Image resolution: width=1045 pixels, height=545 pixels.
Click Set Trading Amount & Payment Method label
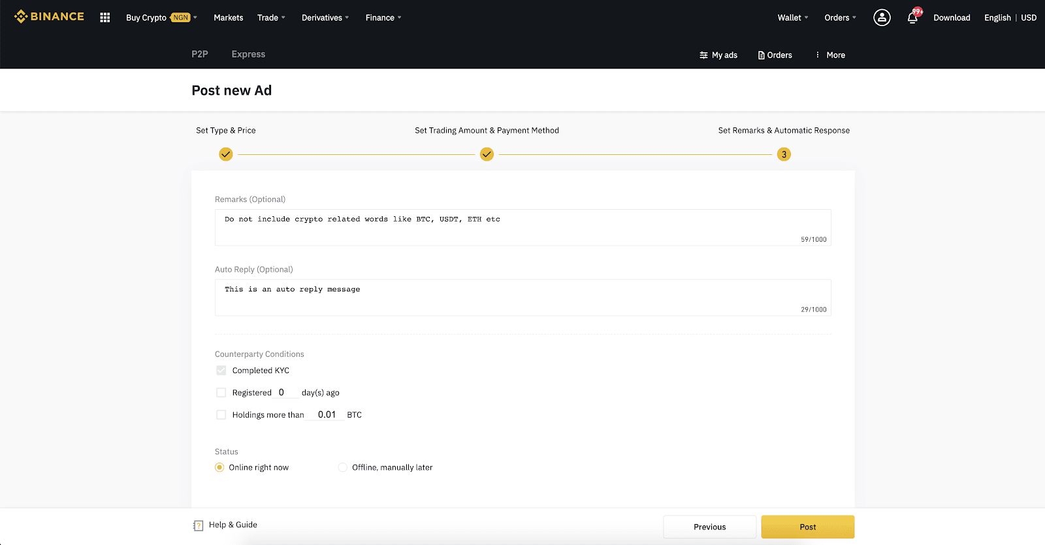(x=487, y=130)
